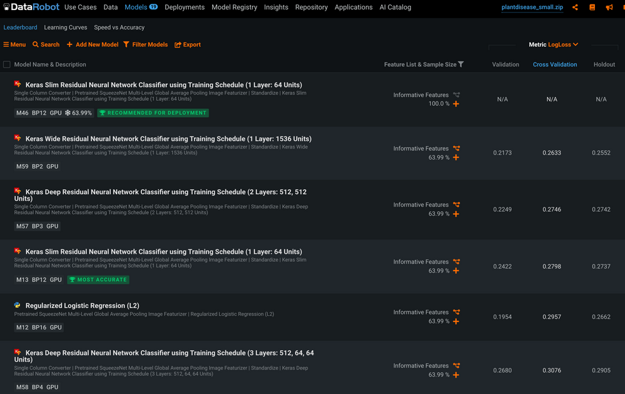Click Keras icon of M59 Wide Residual model
The width and height of the screenshot is (625, 394).
(x=18, y=138)
